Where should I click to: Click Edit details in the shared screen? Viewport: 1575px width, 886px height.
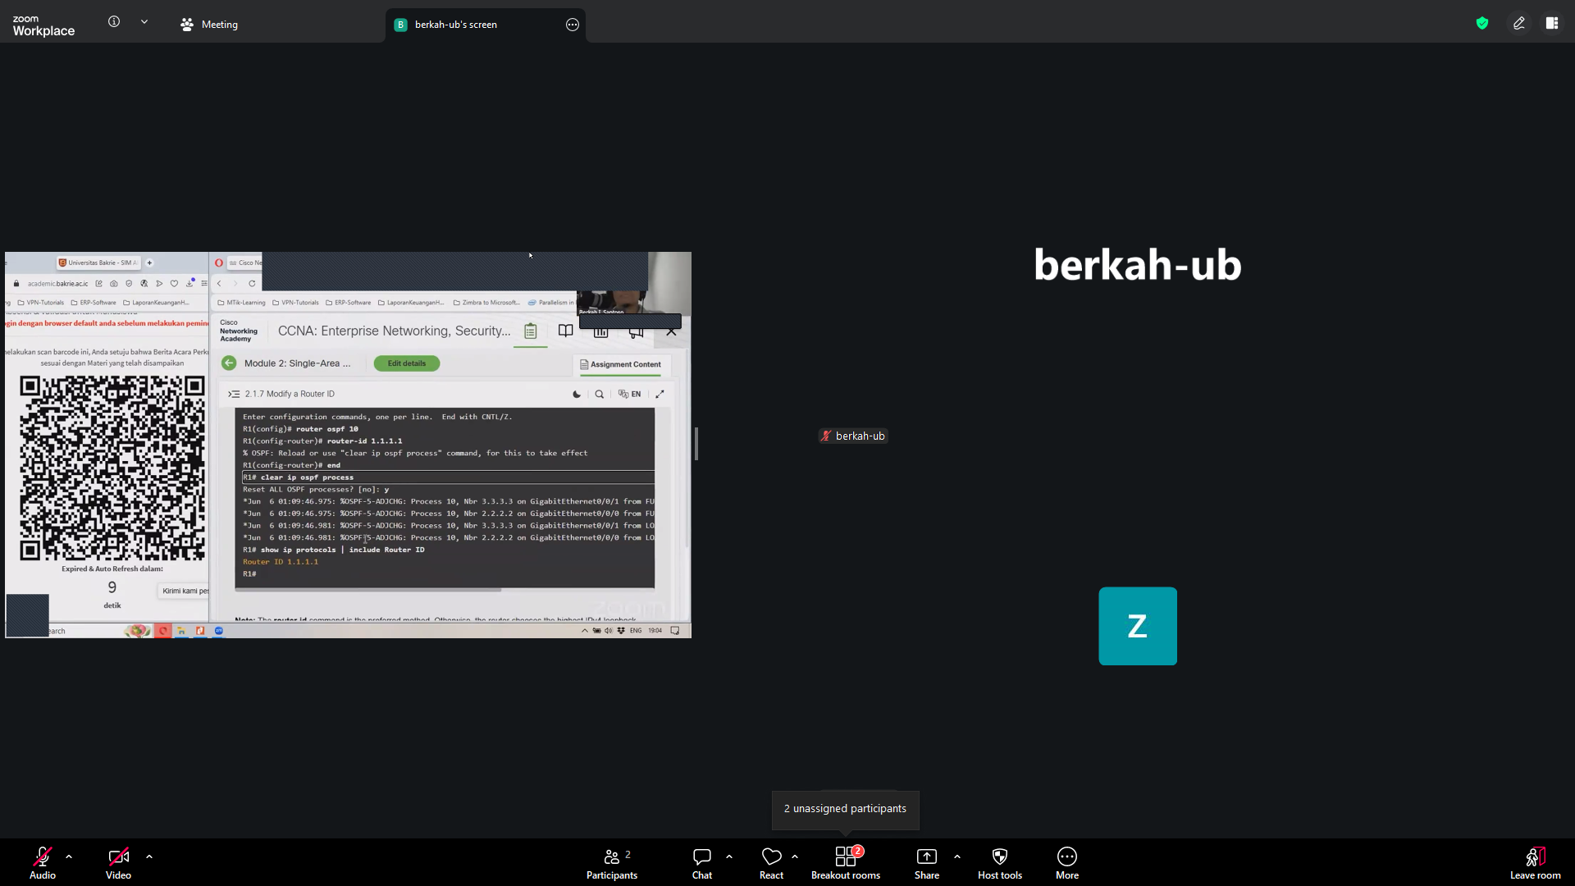(x=407, y=363)
